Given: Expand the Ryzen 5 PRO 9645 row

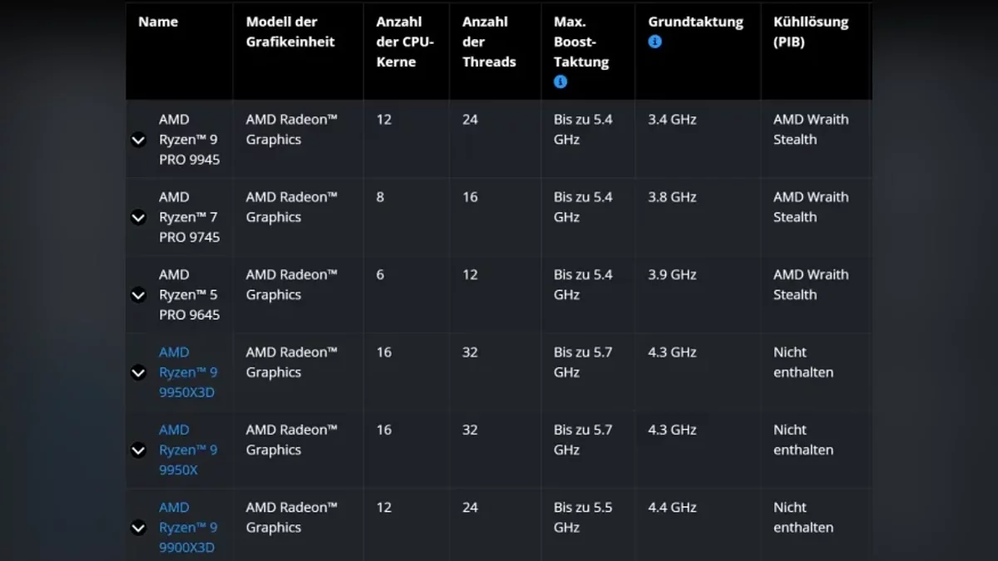Looking at the screenshot, I should point(139,295).
